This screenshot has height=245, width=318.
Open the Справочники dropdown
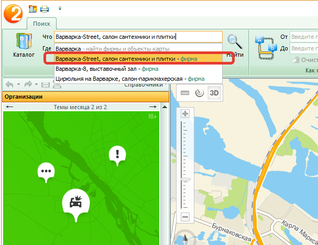[x=146, y=86]
